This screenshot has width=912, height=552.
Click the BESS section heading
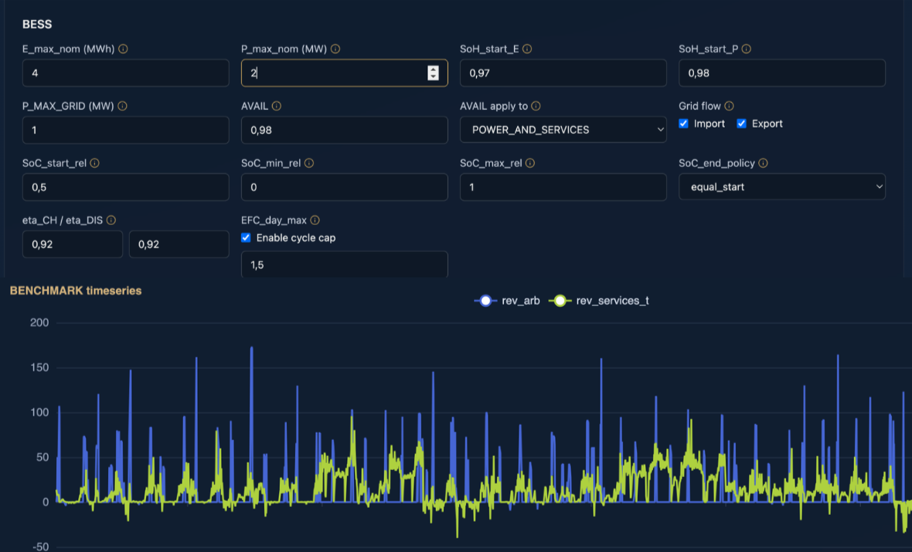click(37, 25)
